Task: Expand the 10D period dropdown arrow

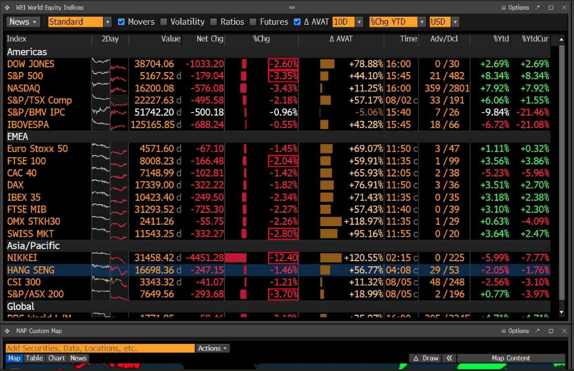Action: [x=359, y=22]
